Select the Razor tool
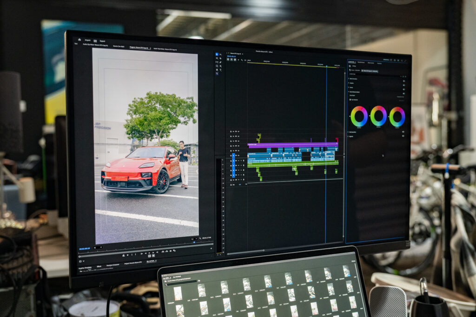 pyautogui.click(x=220, y=58)
